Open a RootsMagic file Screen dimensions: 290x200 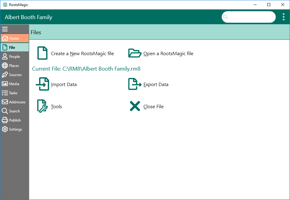click(161, 53)
